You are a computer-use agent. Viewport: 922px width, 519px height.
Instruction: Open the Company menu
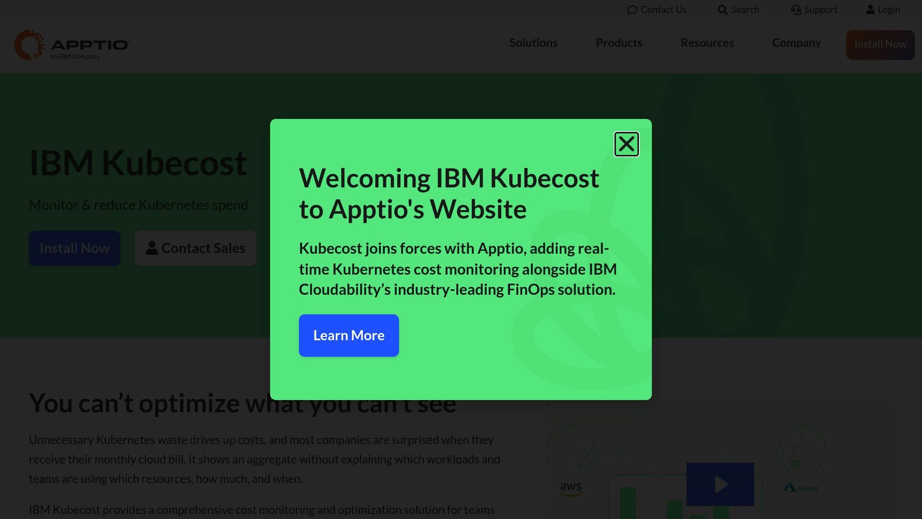tap(796, 43)
